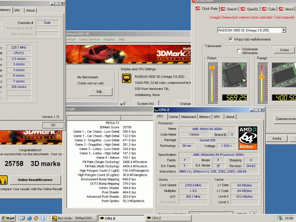
Task: Click the Name field 'AMD Athlon 64 3000+'
Action: [x=207, y=129]
